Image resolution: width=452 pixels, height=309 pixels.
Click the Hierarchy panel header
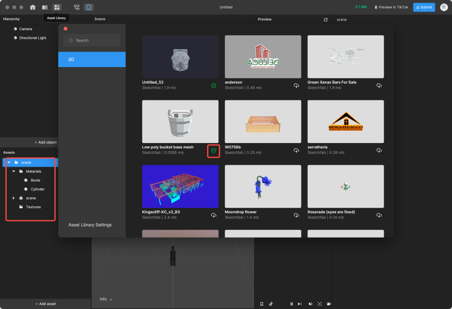[x=11, y=19]
